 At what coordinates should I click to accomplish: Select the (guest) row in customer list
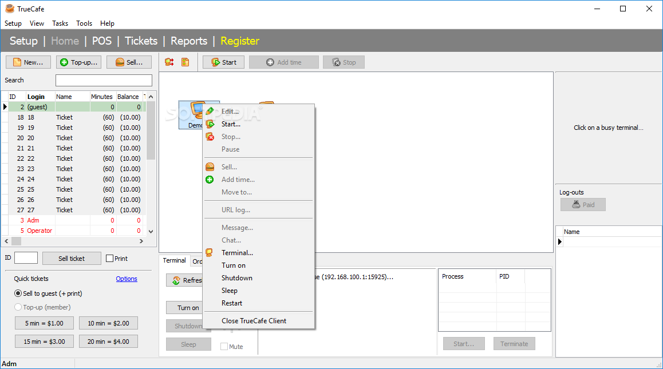(x=75, y=108)
